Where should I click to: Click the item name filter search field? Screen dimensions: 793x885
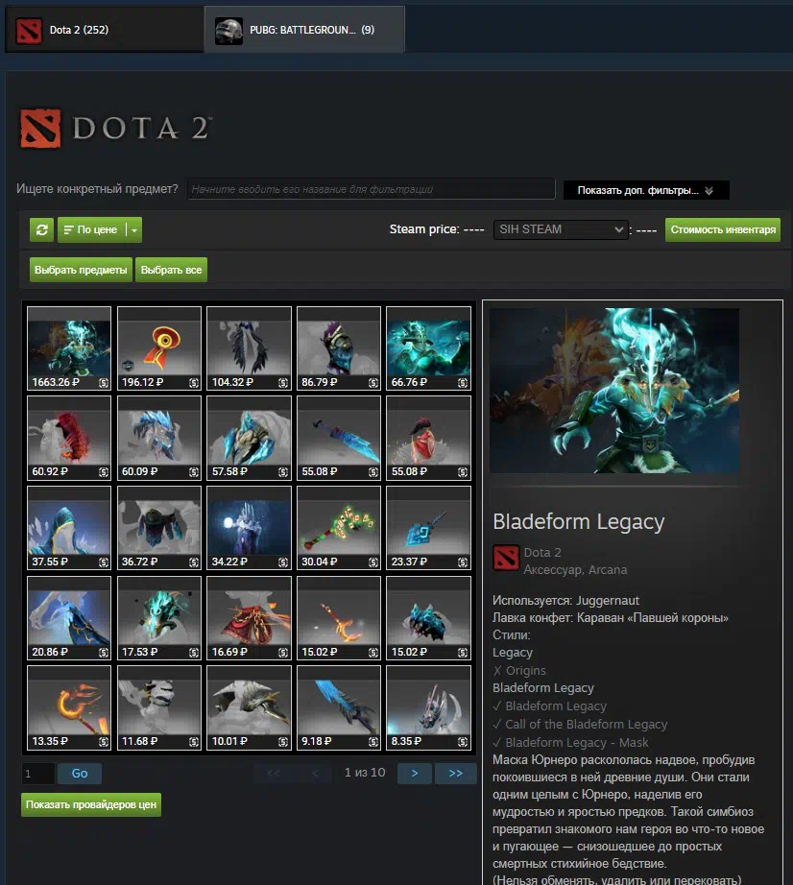[371, 189]
